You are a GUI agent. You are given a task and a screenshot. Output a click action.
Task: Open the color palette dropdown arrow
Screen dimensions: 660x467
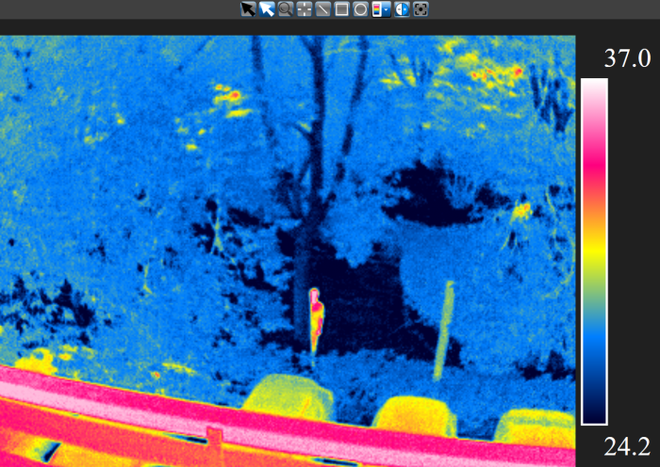coord(387,9)
